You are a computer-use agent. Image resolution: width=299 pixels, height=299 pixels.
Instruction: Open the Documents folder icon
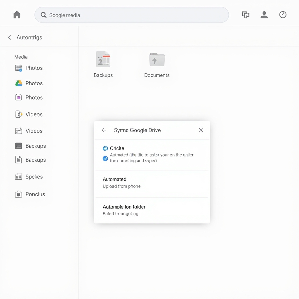(x=157, y=60)
